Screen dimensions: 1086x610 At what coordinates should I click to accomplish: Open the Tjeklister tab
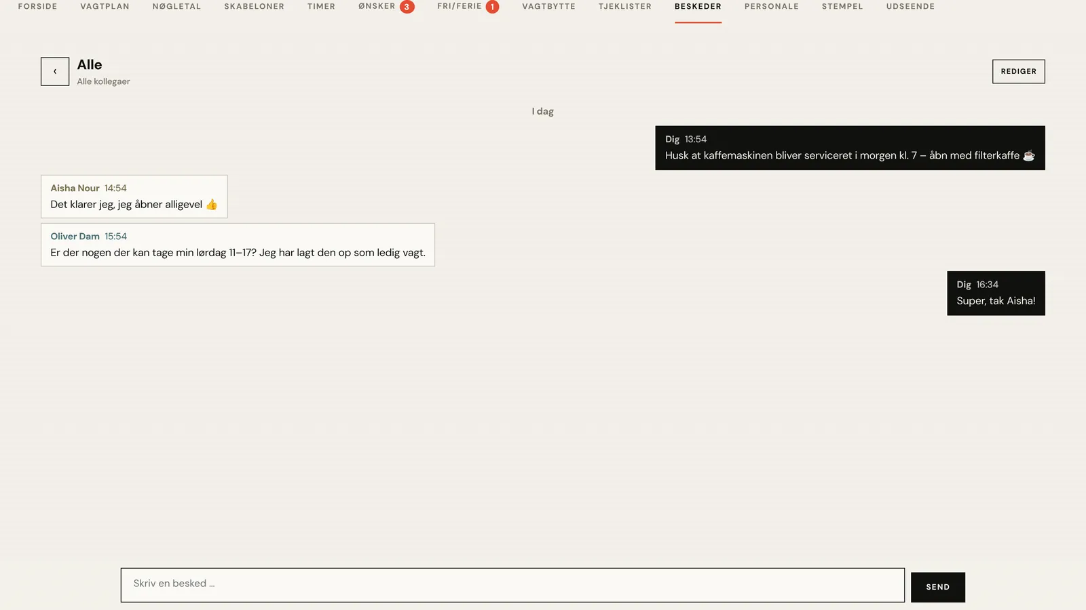(624, 7)
